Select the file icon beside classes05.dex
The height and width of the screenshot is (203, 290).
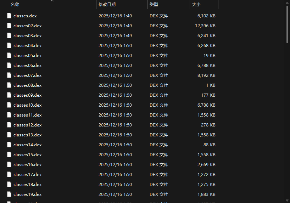coord(9,56)
